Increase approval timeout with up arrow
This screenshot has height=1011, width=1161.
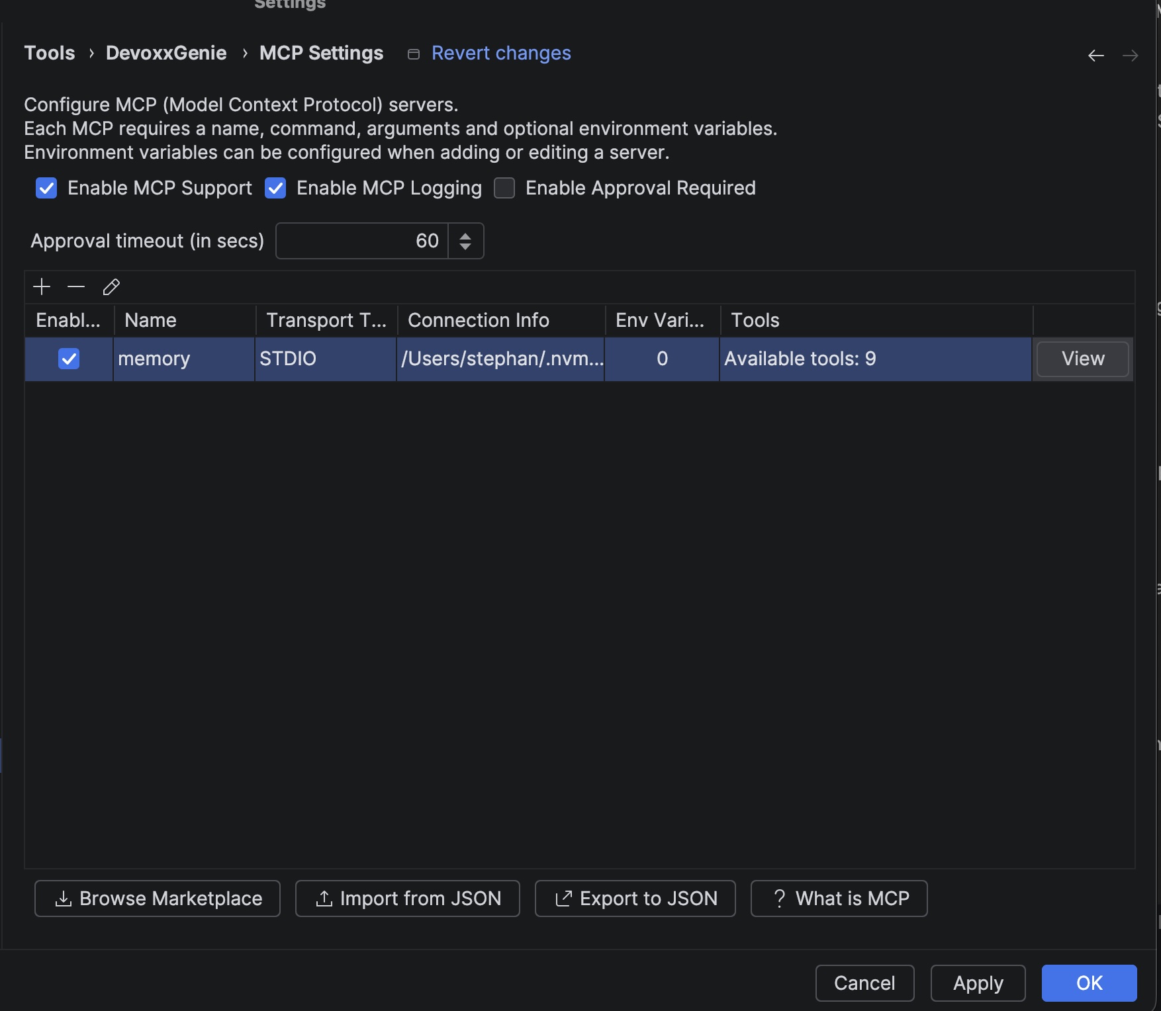(x=465, y=236)
